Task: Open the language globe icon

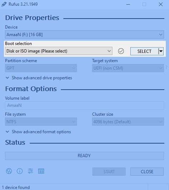Action: point(9,171)
